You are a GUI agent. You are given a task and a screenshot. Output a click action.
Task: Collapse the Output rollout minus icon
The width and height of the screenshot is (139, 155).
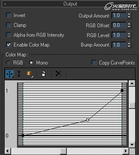5,4
